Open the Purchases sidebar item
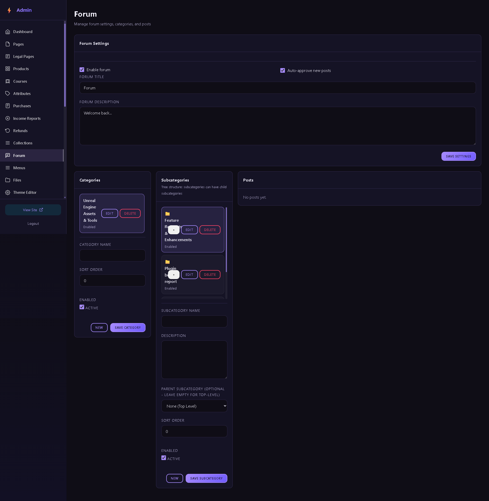 32,106
